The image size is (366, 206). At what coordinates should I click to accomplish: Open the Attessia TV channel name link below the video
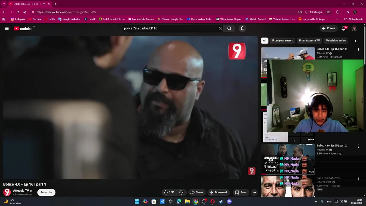[x=21, y=191]
